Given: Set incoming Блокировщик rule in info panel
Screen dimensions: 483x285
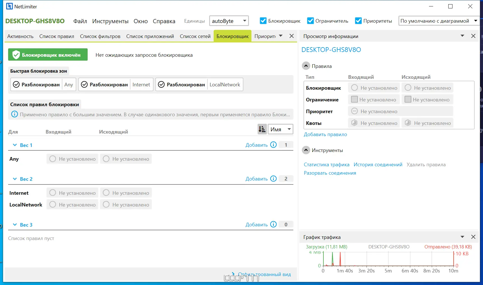Looking at the screenshot, I should [374, 88].
